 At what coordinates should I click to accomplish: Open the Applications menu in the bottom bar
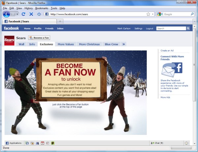pos(14,143)
